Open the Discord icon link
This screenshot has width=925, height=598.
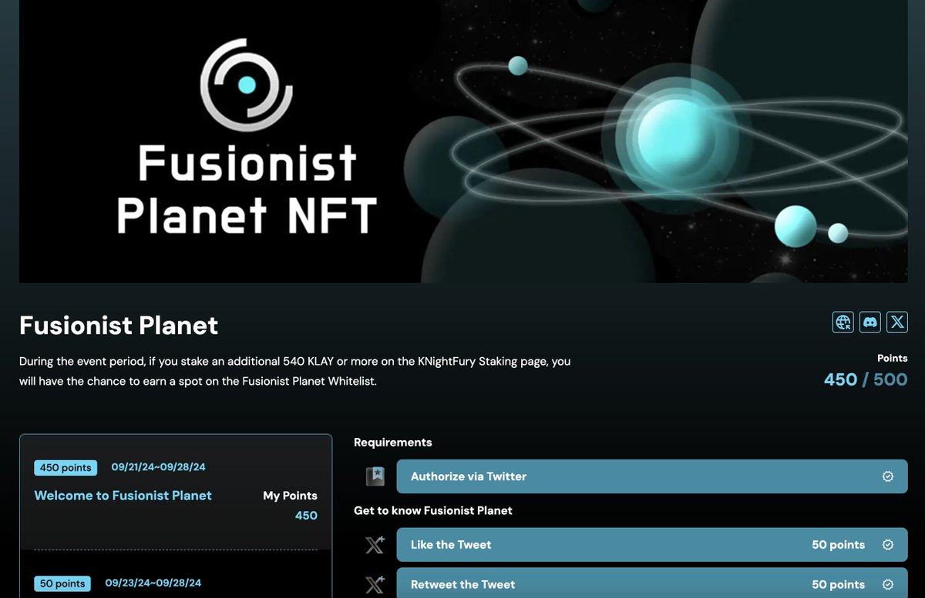(870, 322)
